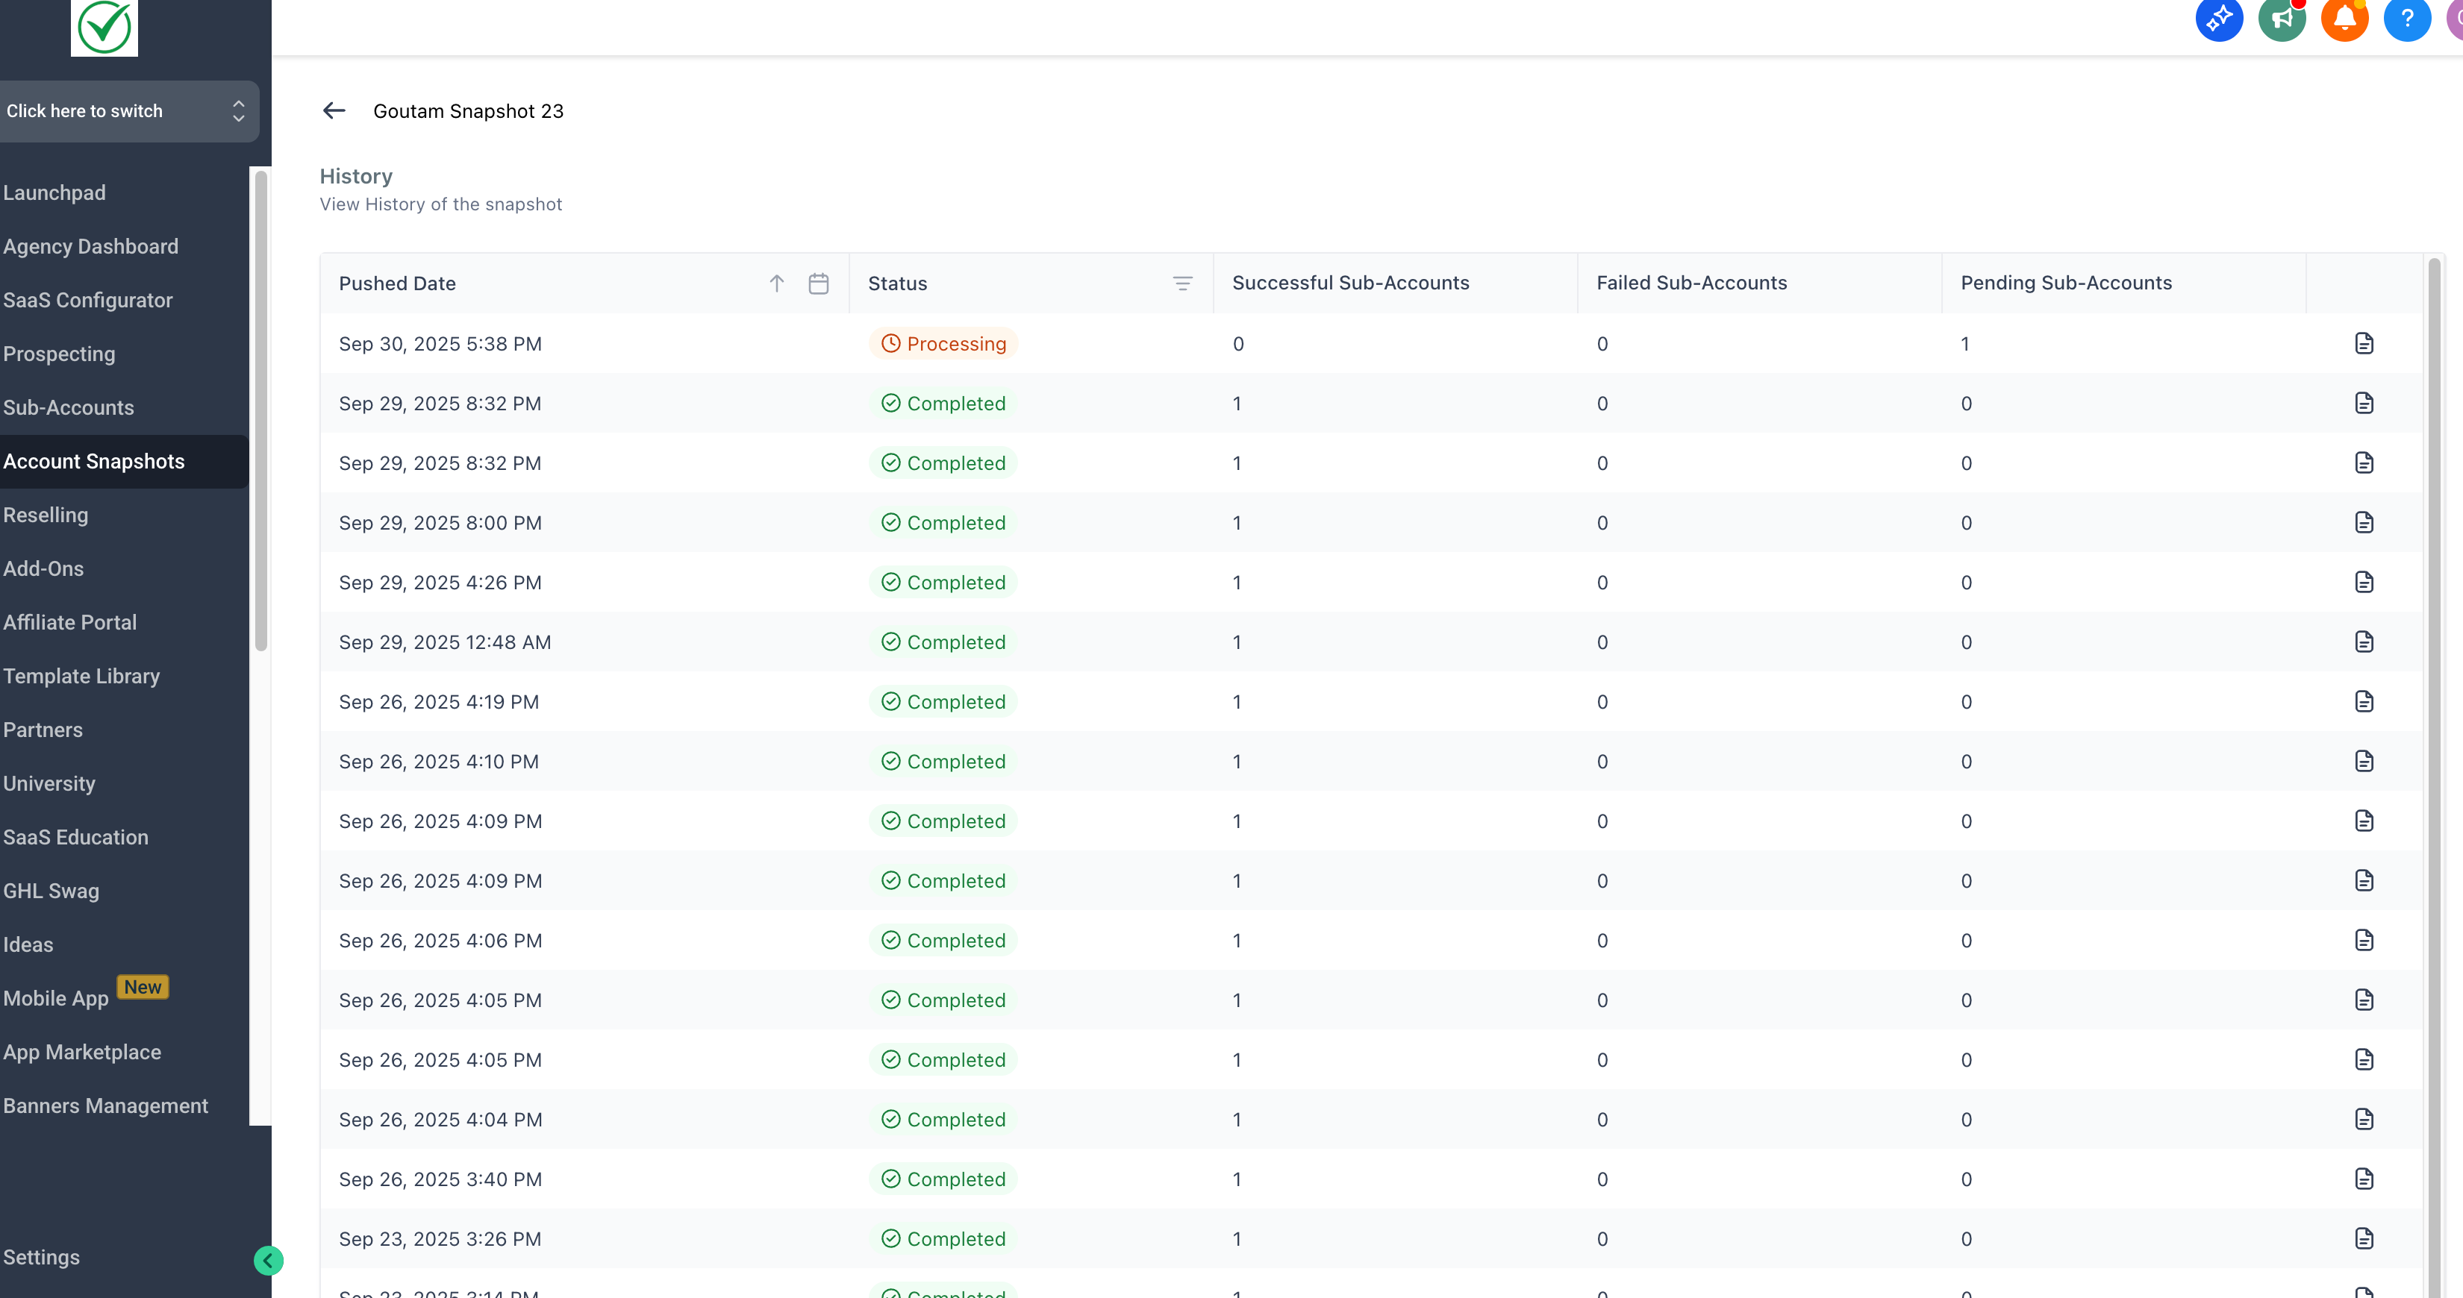The image size is (2463, 1298).
Task: Click the sidebar vertical scrollbar
Action: click(x=260, y=411)
